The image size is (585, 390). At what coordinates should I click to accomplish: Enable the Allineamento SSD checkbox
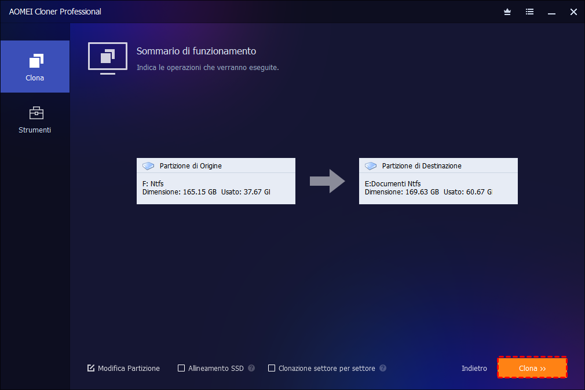coord(181,368)
